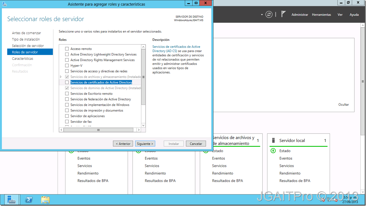The image size is (366, 206).
Task: Select the Roles de servidor step
Action: tap(30, 52)
